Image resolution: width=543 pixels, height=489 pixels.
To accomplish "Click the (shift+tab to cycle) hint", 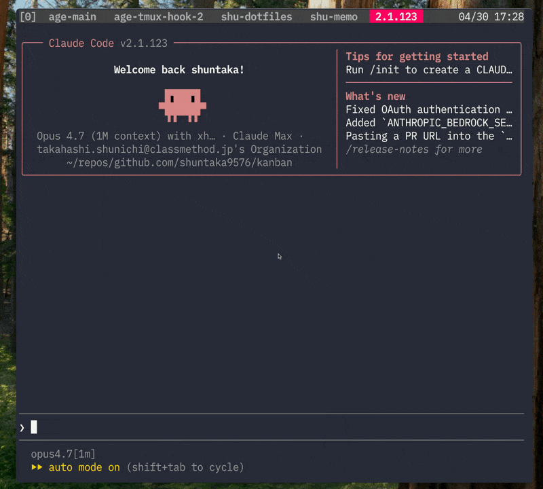I will tap(185, 467).
